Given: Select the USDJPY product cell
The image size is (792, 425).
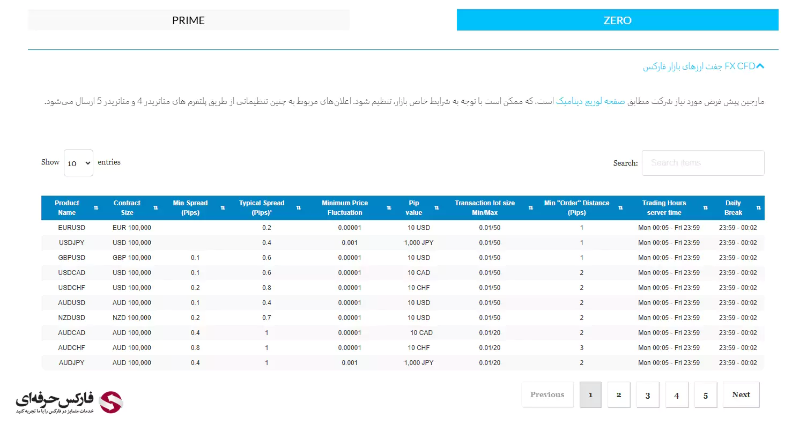Looking at the screenshot, I should click(x=72, y=243).
